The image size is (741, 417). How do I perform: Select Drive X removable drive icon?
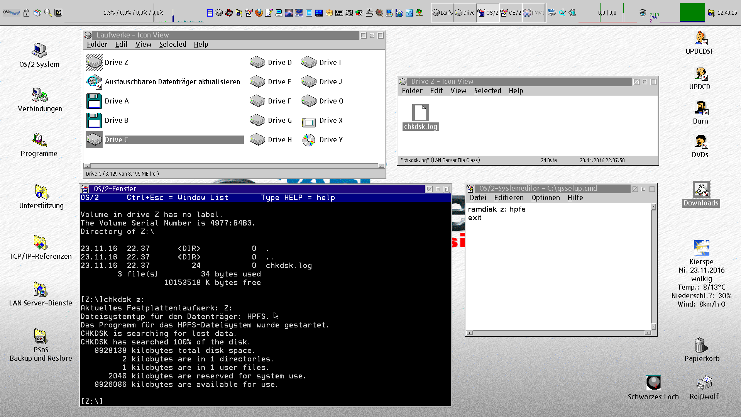tap(322, 120)
